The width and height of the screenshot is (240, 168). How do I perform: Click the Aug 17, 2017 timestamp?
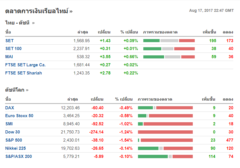(211, 10)
